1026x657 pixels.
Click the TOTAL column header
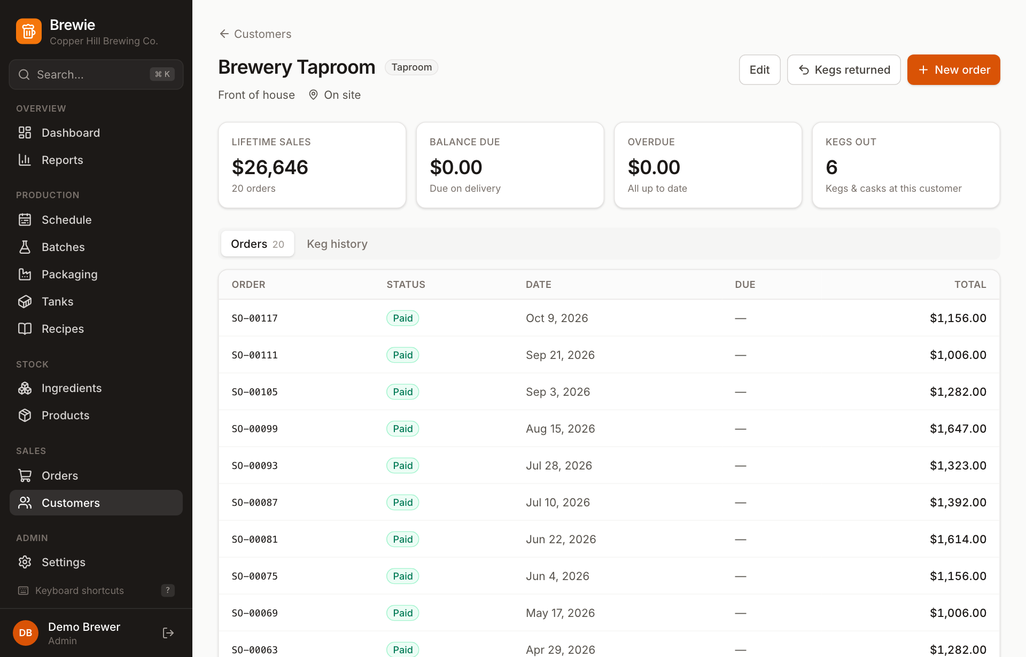point(970,284)
